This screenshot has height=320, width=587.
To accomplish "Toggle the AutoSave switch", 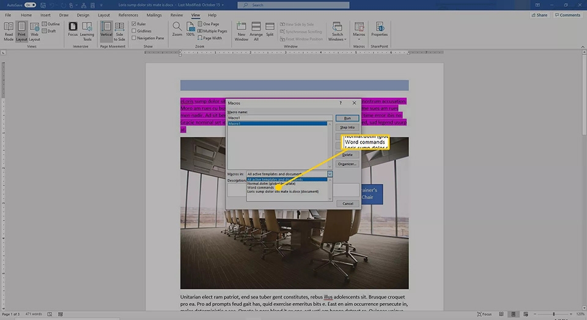I will (30, 5).
